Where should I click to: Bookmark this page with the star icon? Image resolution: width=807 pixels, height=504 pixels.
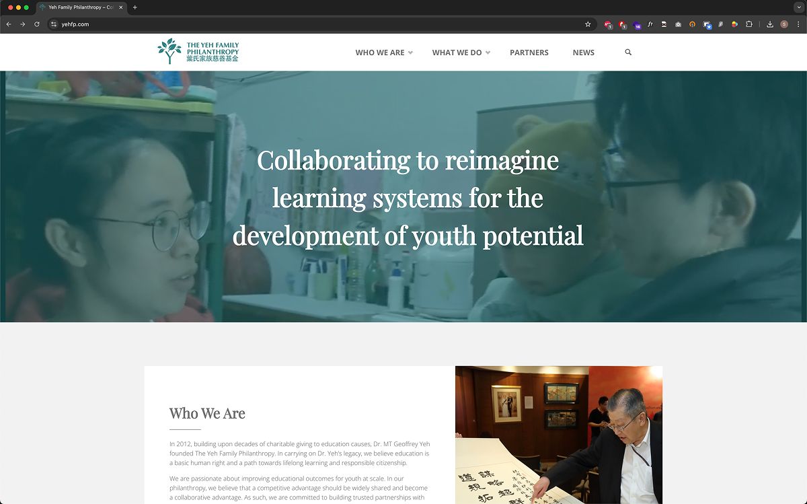tap(588, 24)
